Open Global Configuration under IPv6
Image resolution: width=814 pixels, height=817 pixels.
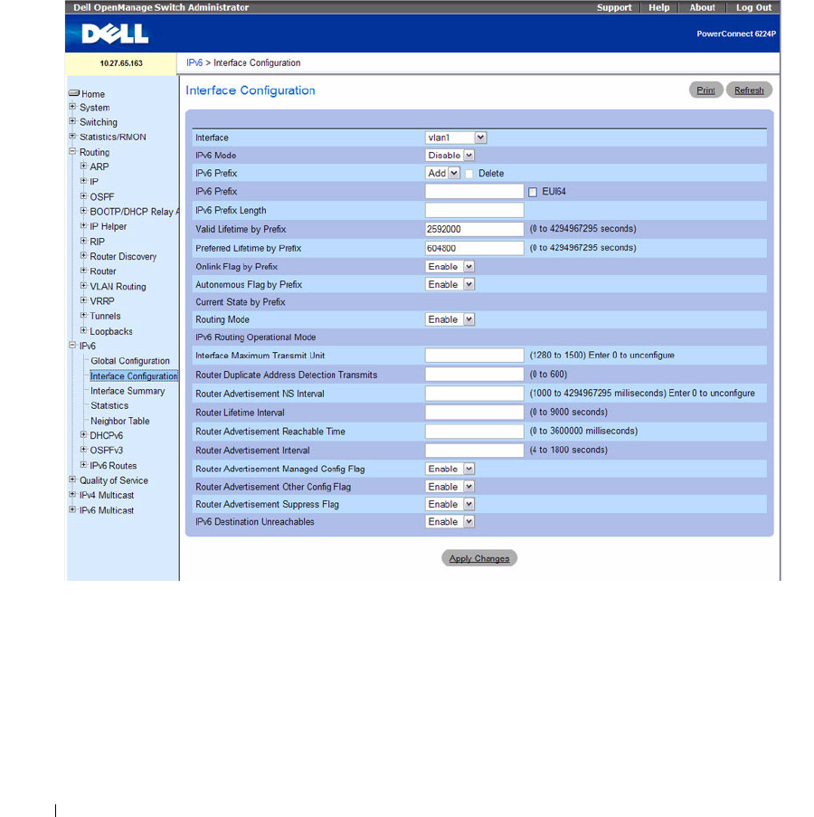(x=130, y=361)
